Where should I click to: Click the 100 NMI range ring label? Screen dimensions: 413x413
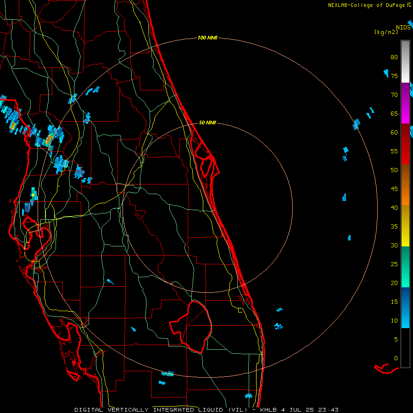click(x=207, y=38)
